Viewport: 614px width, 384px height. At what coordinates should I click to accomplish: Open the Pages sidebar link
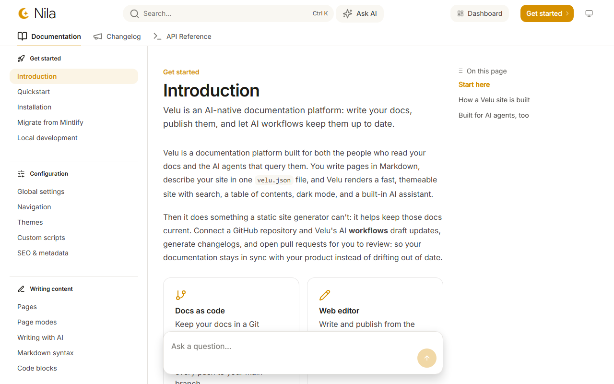click(x=27, y=307)
